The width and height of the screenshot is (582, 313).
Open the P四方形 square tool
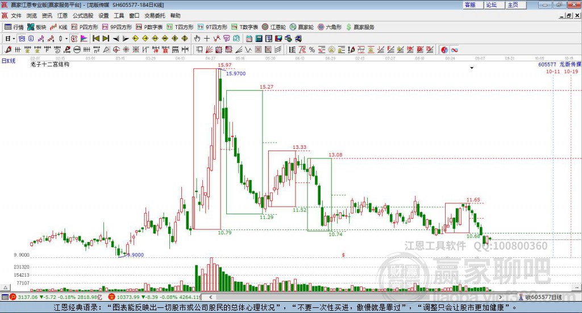[x=85, y=27]
